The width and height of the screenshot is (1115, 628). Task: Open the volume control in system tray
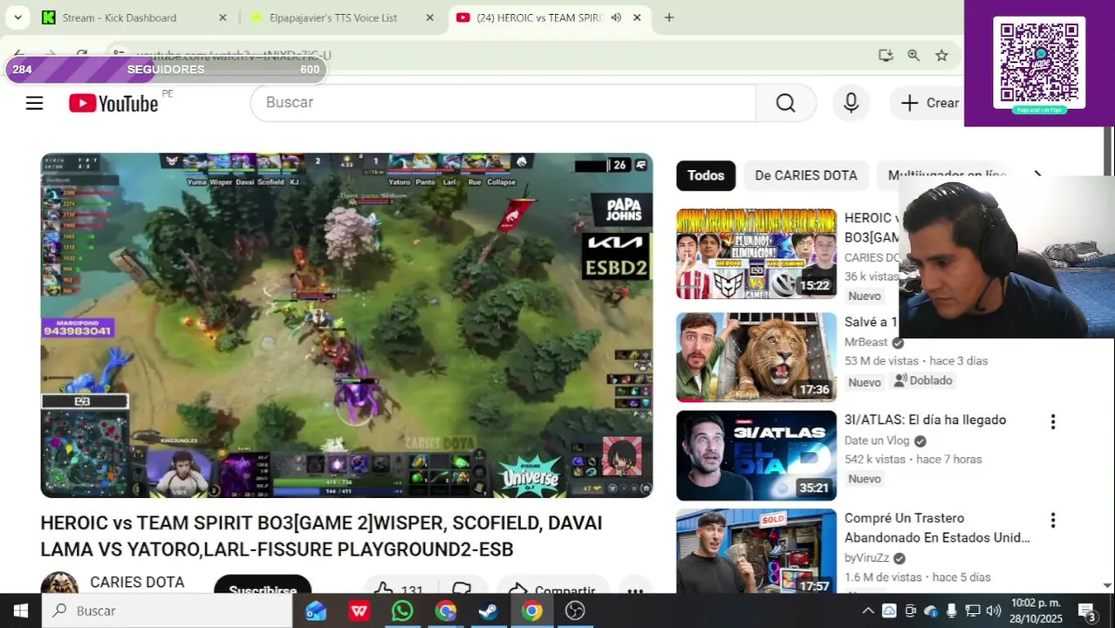coord(993,611)
